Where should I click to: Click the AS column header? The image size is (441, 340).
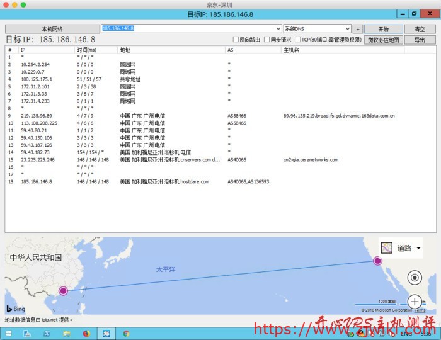[x=253, y=50]
